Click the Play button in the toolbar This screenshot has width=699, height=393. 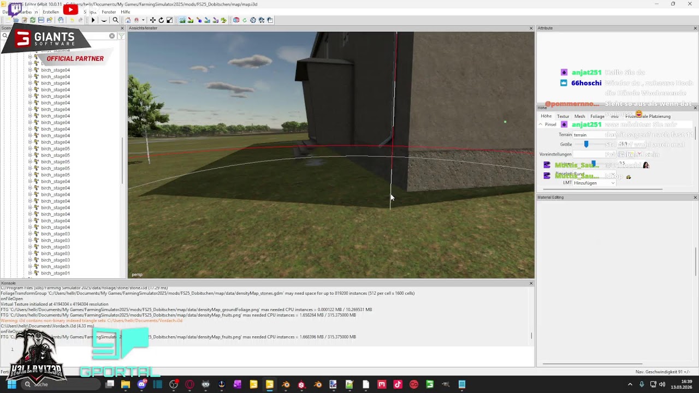coord(93,20)
